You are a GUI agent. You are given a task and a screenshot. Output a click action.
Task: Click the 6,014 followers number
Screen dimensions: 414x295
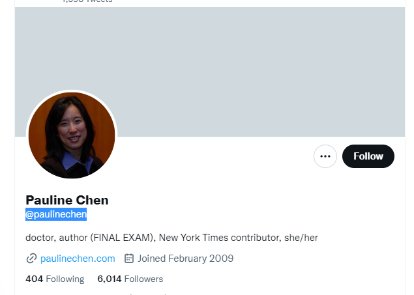point(110,279)
